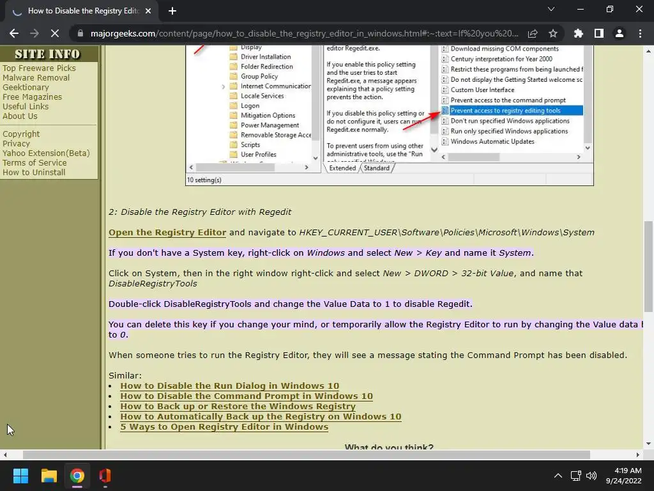Click the scroll left arrow at page bottom

pyautogui.click(x=5, y=455)
